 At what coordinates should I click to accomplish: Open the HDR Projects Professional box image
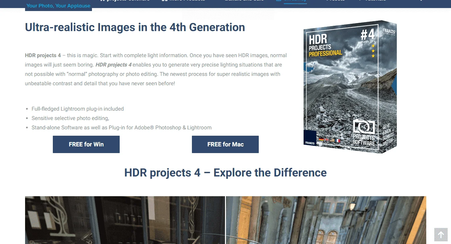pos(350,87)
